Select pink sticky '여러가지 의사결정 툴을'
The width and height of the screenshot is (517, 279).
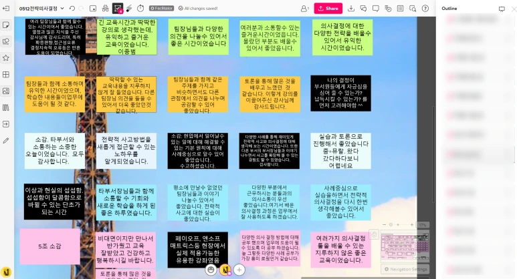pos(340,250)
